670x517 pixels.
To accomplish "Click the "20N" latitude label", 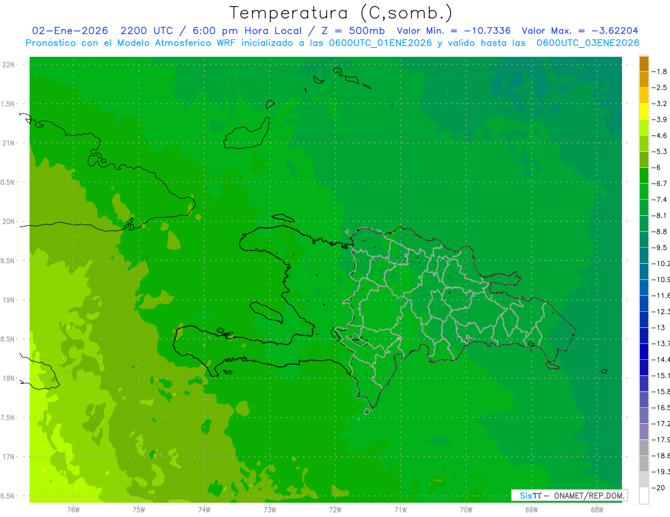I will point(9,221).
